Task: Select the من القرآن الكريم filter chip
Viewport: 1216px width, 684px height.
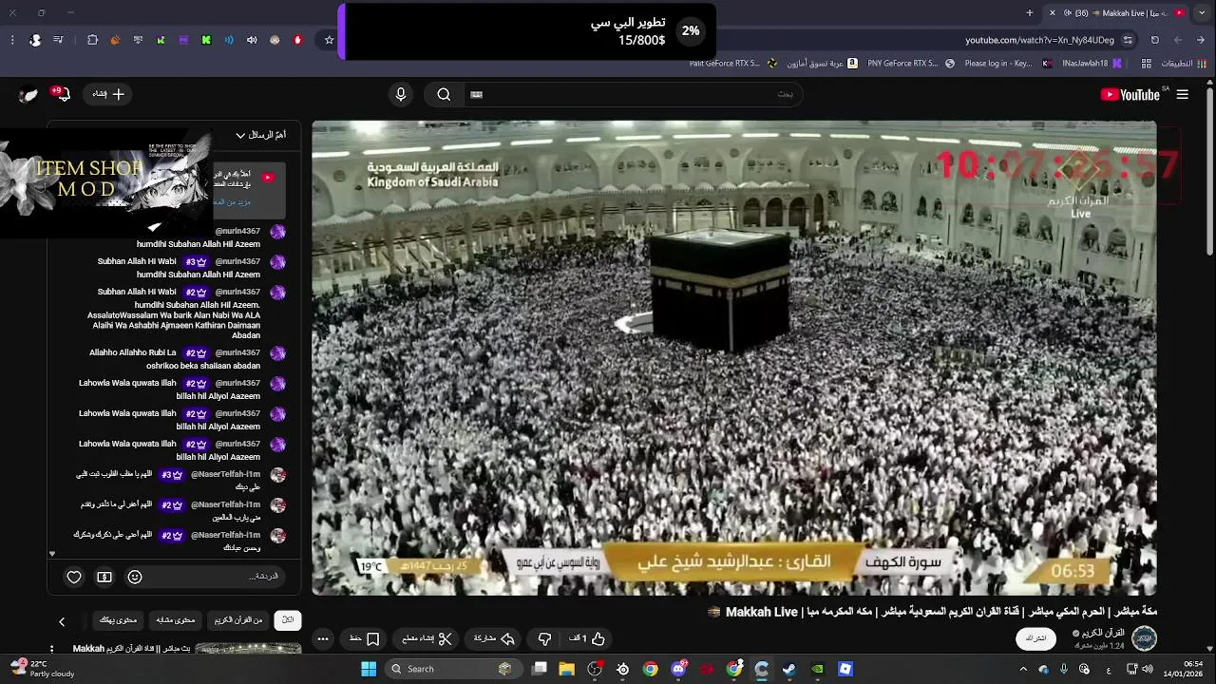Action: [x=237, y=620]
